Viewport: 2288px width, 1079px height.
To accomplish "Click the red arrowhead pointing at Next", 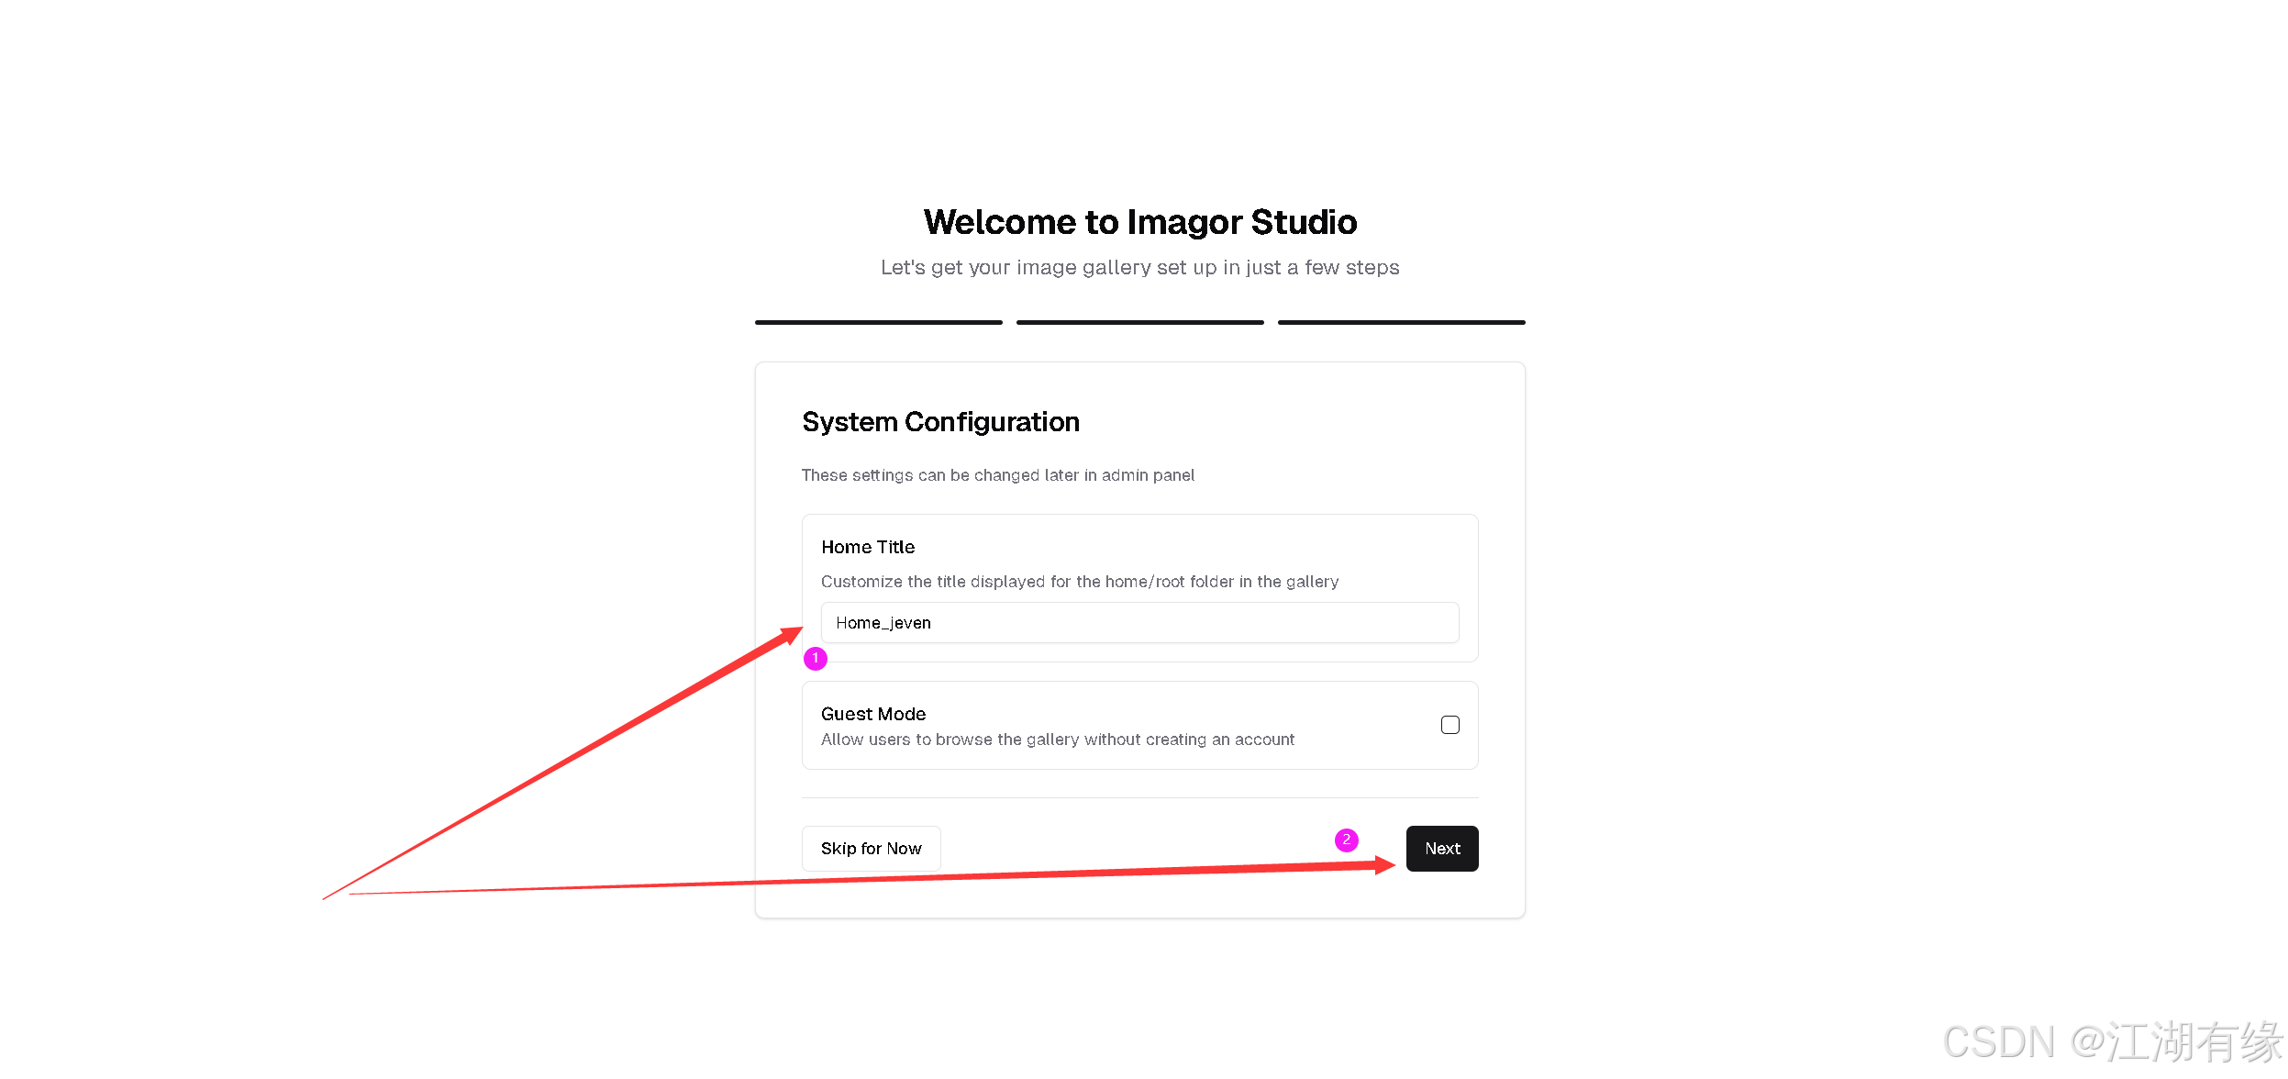I will (1383, 864).
